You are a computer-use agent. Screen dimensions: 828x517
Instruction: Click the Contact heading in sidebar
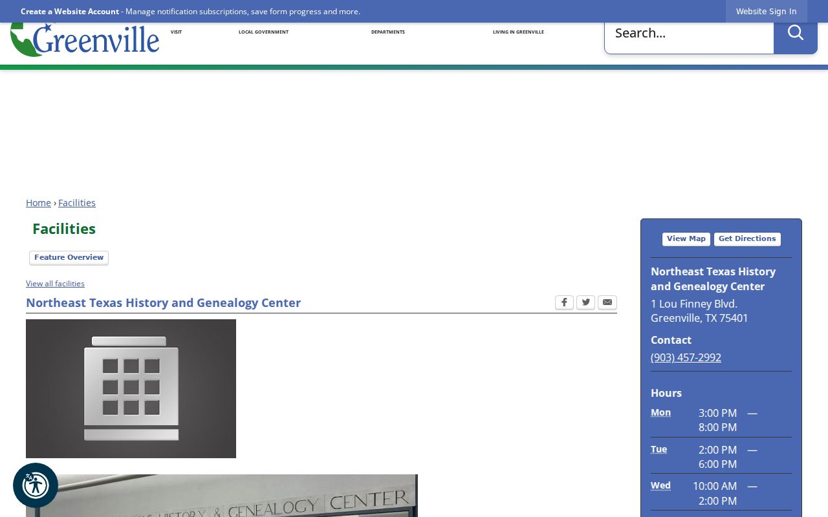pos(671,340)
